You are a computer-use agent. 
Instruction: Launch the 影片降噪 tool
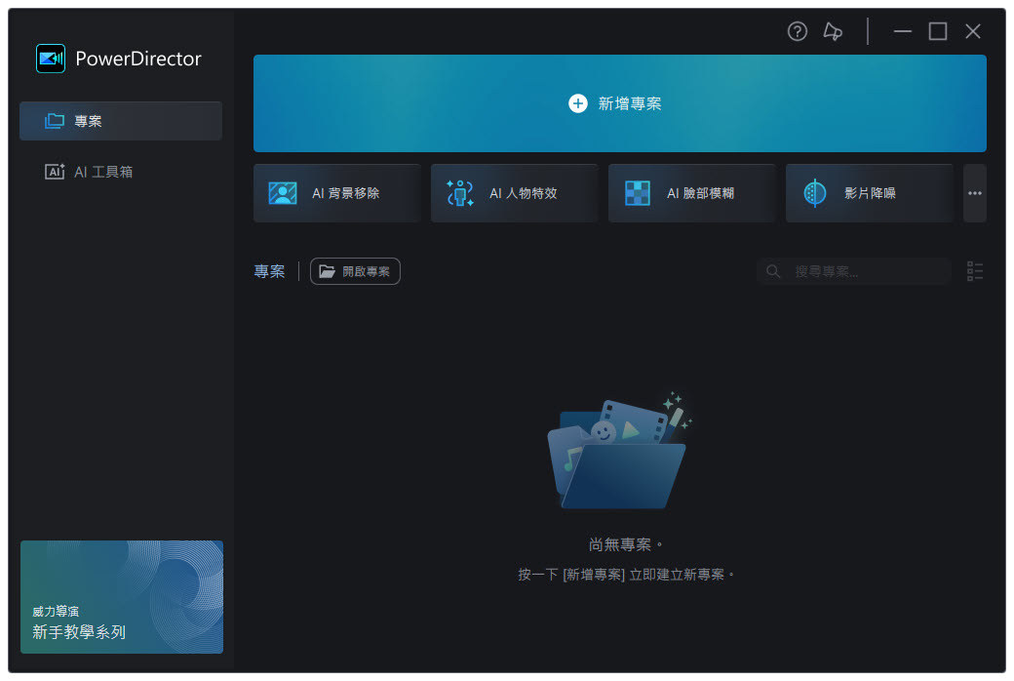[869, 193]
